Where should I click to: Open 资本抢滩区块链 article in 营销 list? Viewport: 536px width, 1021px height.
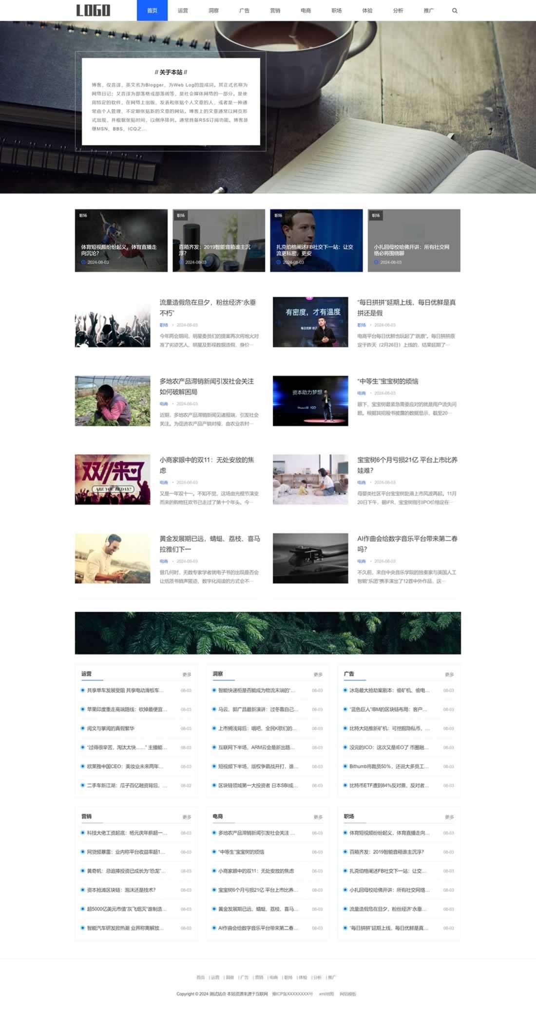pos(121,890)
